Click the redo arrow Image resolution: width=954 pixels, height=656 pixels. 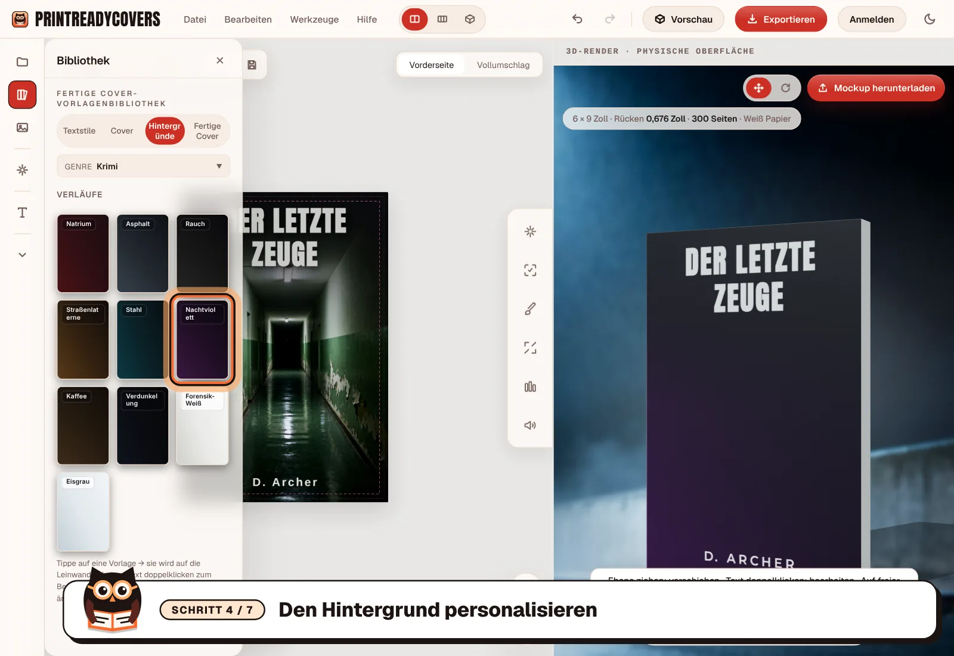tap(609, 19)
